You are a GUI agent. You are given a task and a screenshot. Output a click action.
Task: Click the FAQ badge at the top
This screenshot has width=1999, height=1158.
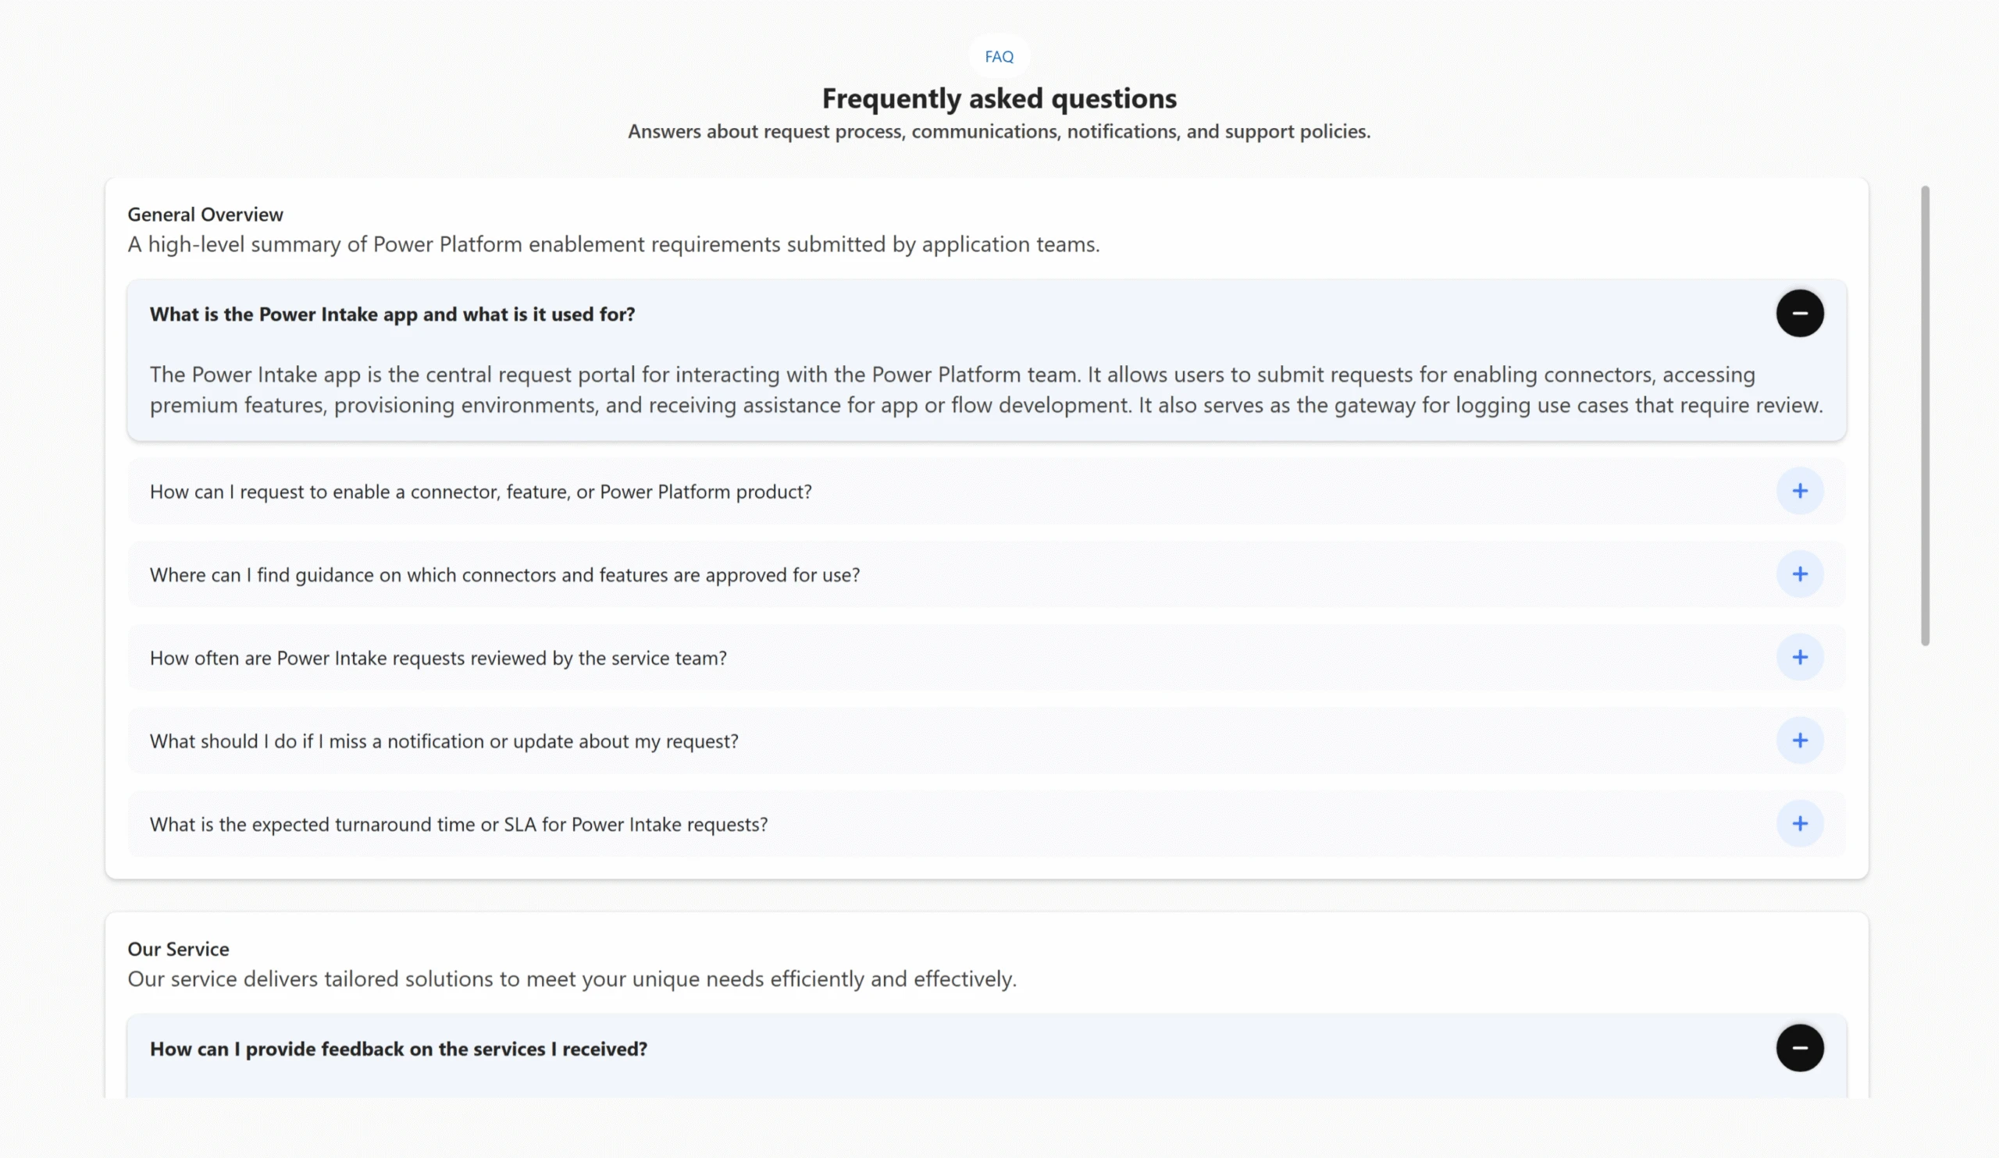[999, 56]
